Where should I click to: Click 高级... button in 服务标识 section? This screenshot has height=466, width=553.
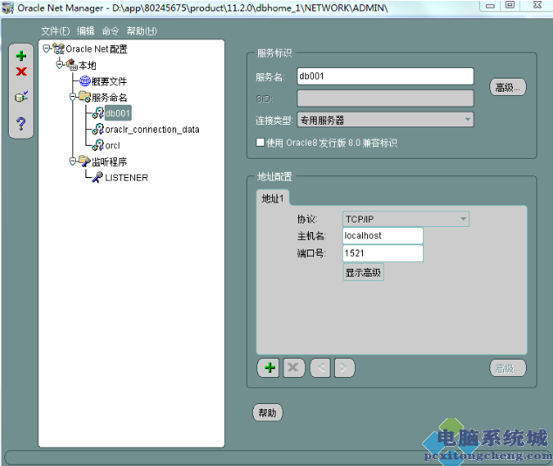(508, 87)
